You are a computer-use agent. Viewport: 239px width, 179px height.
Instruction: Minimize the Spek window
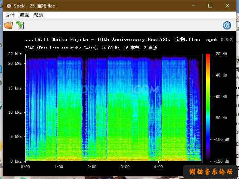[x=193, y=6]
